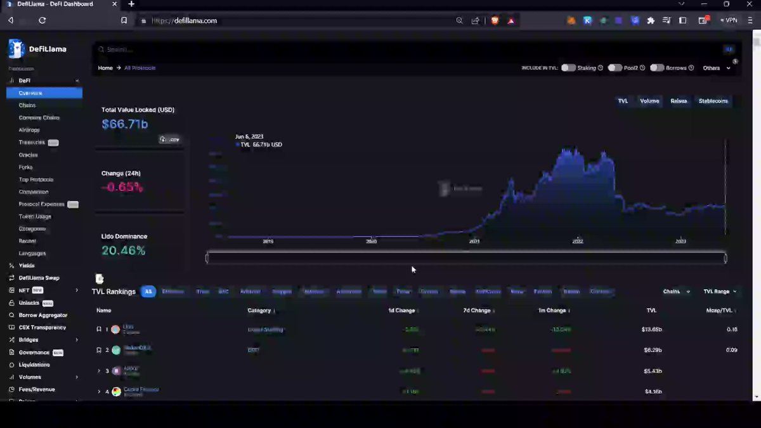This screenshot has width=761, height=428.
Task: Click the NFT sidebar icon
Action: coord(12,290)
